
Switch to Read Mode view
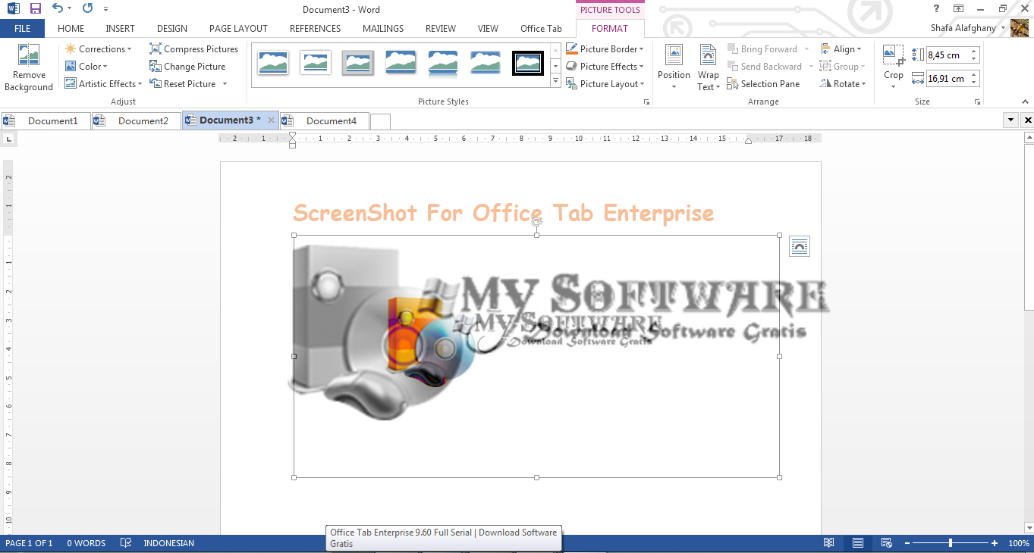(x=829, y=543)
